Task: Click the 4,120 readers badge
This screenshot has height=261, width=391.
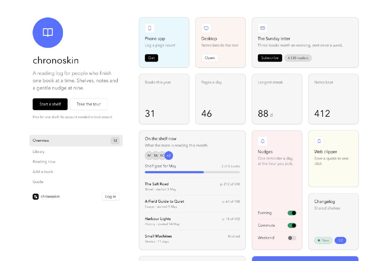Action: tap(298, 58)
